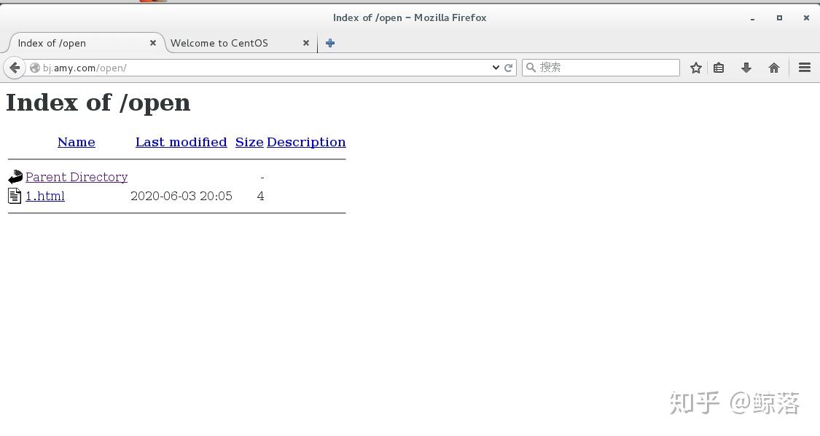Go back with the back arrow button

pos(15,68)
